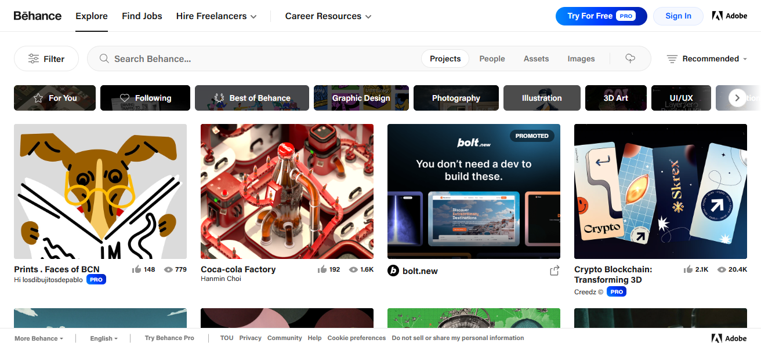Select the For You category

click(x=55, y=98)
